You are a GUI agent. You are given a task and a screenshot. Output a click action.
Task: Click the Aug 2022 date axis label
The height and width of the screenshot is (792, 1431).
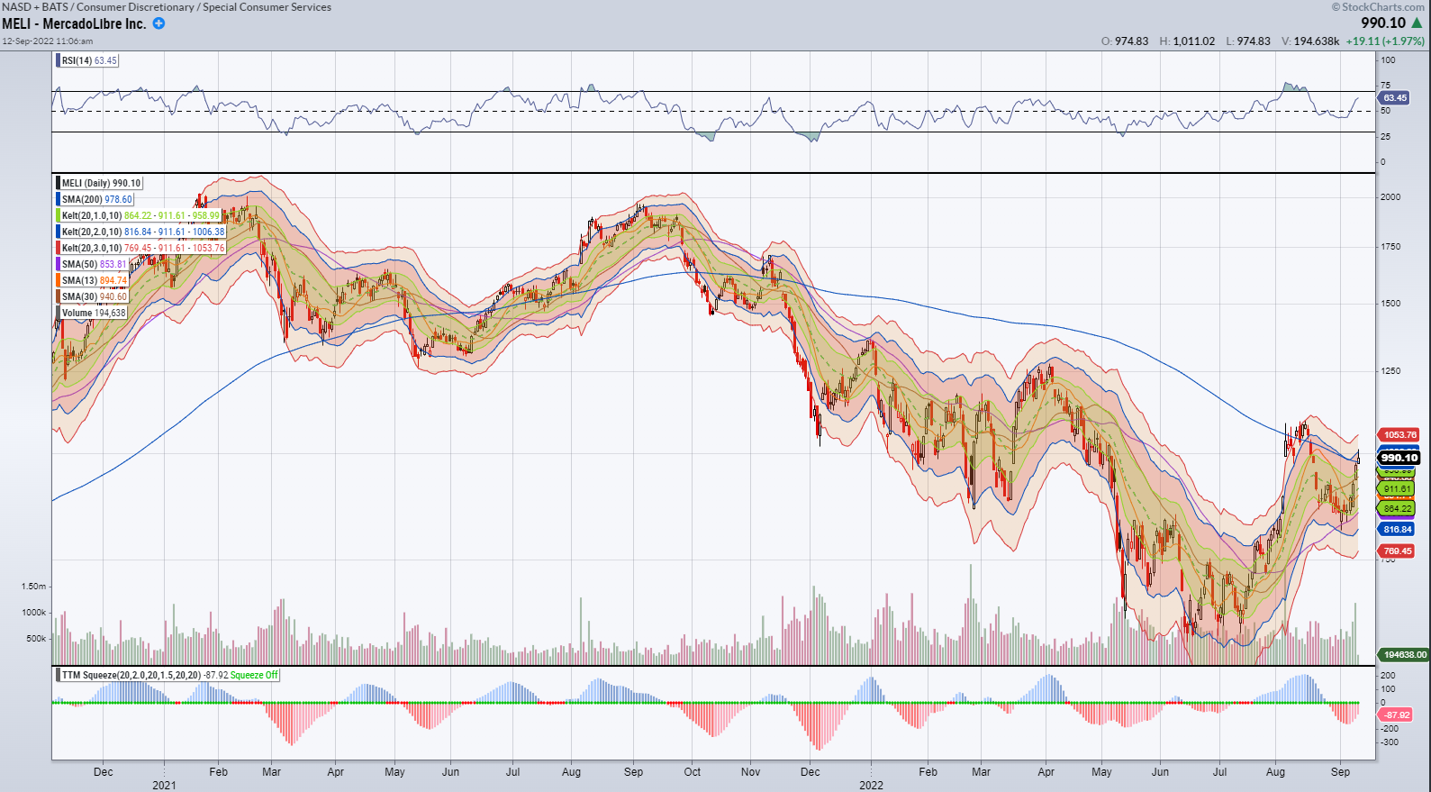pos(1276,771)
